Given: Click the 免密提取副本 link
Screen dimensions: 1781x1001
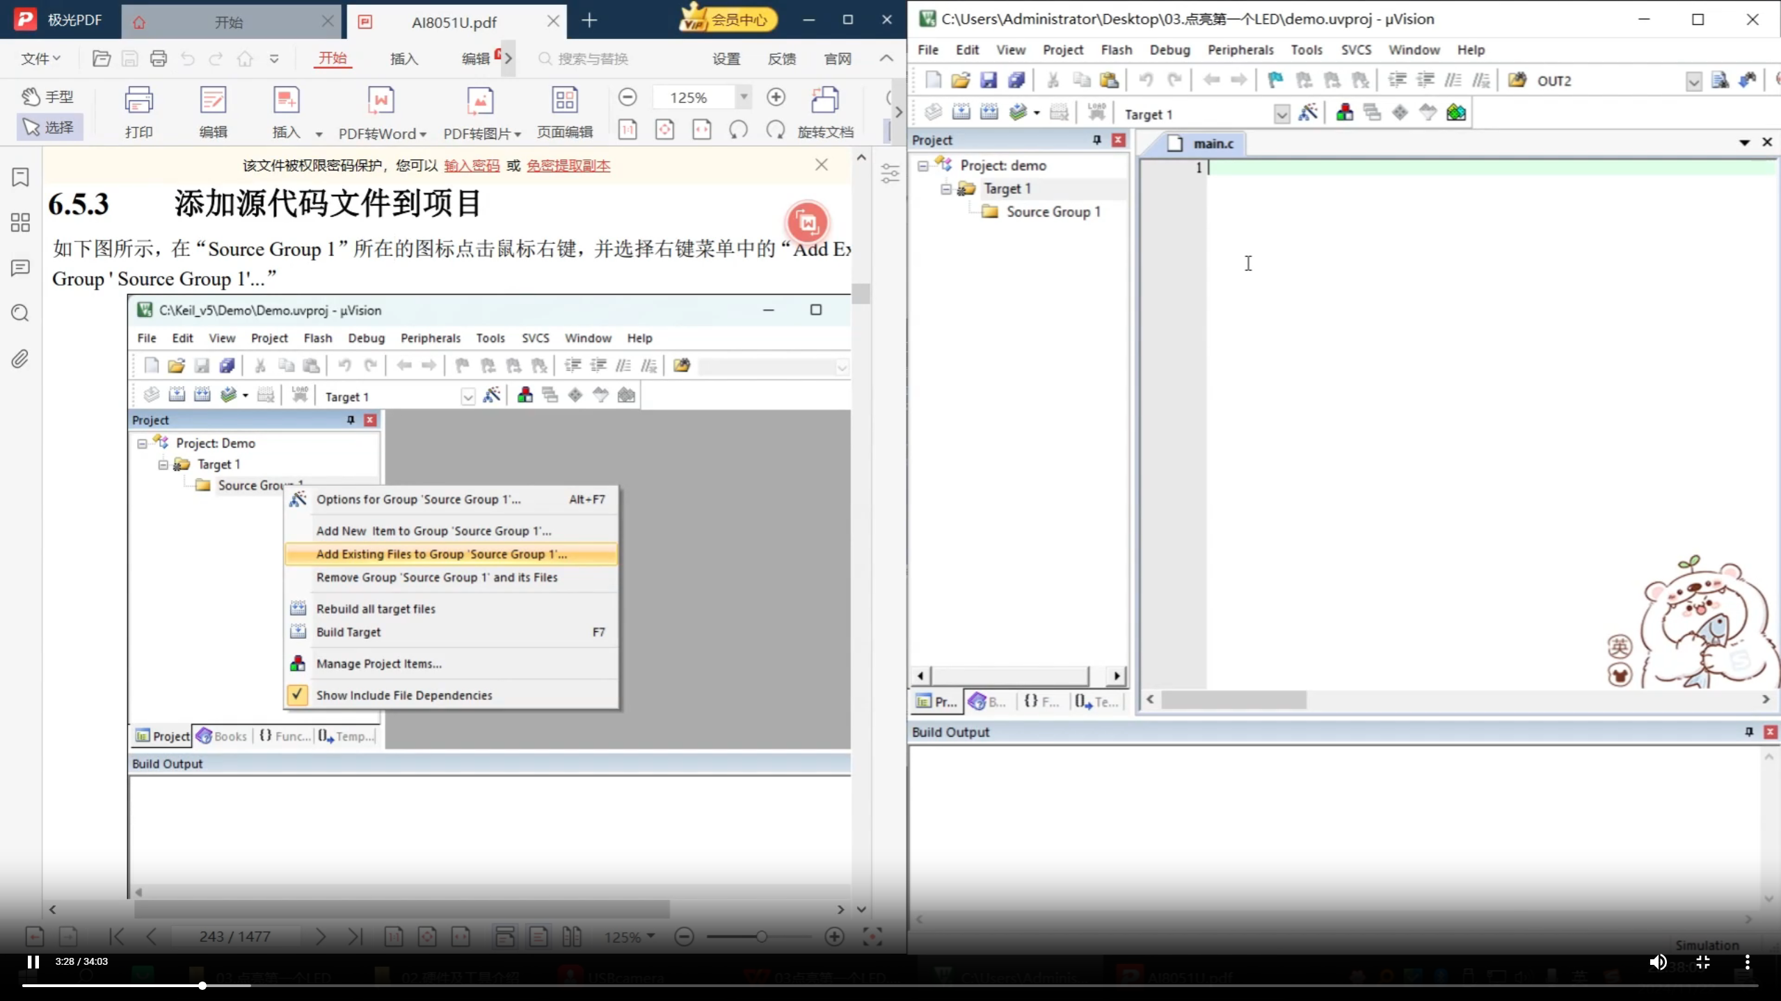Looking at the screenshot, I should click(x=568, y=165).
